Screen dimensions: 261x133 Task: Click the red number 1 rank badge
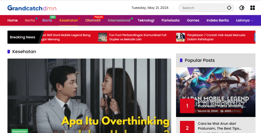coord(187,106)
